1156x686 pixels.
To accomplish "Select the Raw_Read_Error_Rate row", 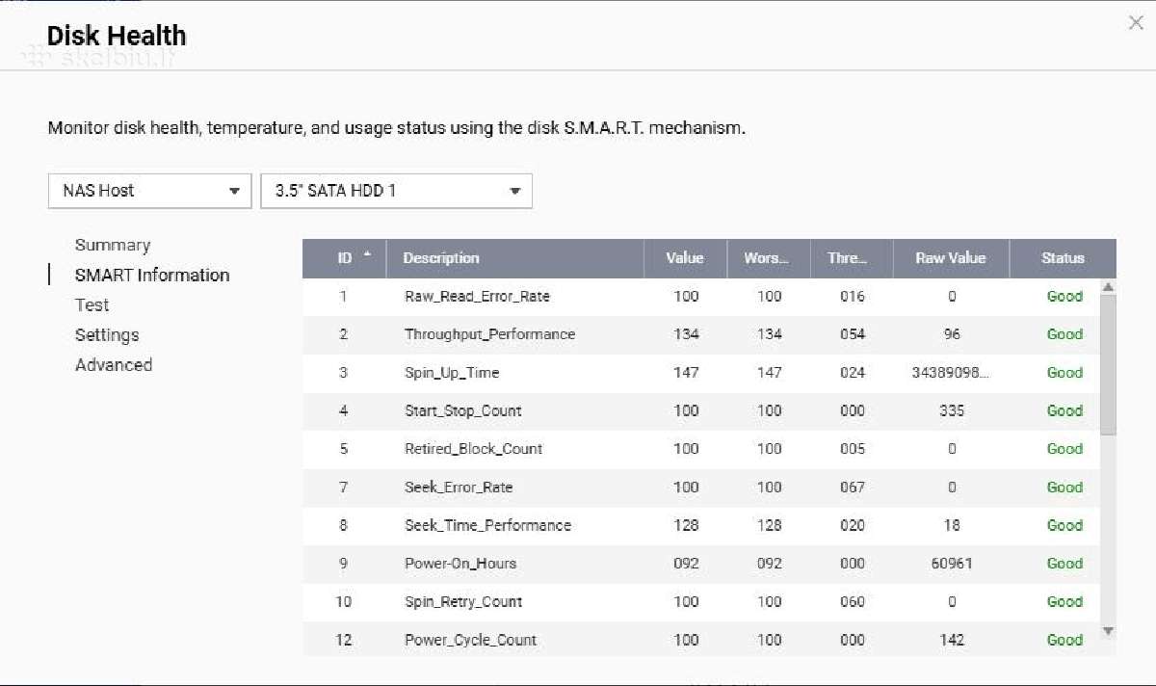I will click(x=701, y=297).
